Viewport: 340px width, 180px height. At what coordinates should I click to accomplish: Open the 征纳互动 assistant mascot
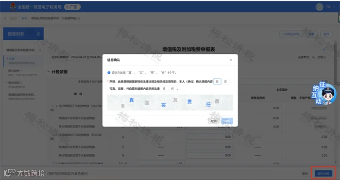point(324,93)
